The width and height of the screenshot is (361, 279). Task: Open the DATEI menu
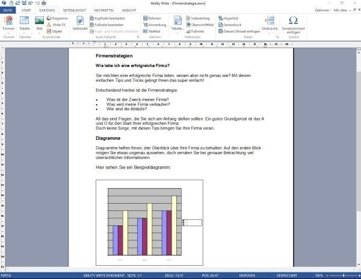pos(7,10)
